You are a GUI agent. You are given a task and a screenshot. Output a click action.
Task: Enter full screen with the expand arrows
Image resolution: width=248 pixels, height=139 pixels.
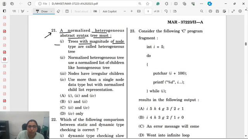pyautogui.click(x=233, y=11)
